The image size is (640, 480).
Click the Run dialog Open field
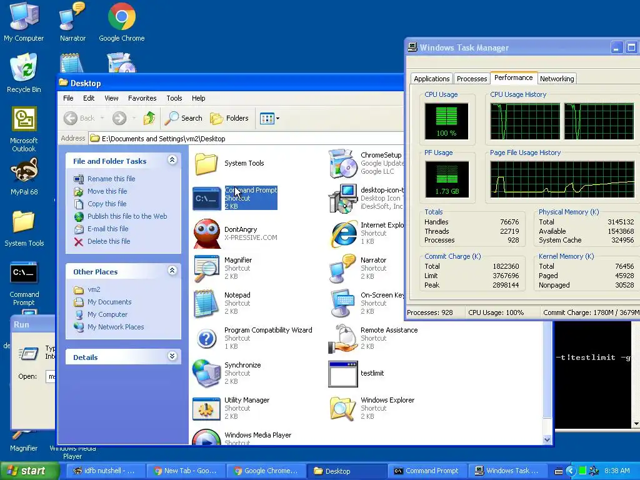51,376
